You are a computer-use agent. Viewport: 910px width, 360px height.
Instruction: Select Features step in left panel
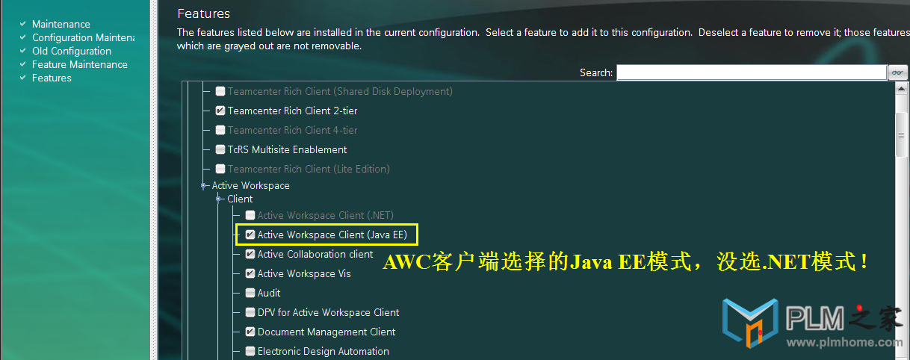click(52, 78)
